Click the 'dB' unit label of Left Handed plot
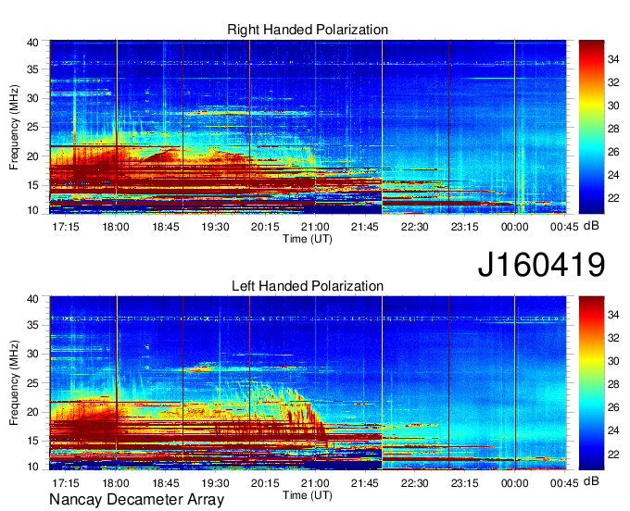This screenshot has width=630, height=511. click(591, 481)
